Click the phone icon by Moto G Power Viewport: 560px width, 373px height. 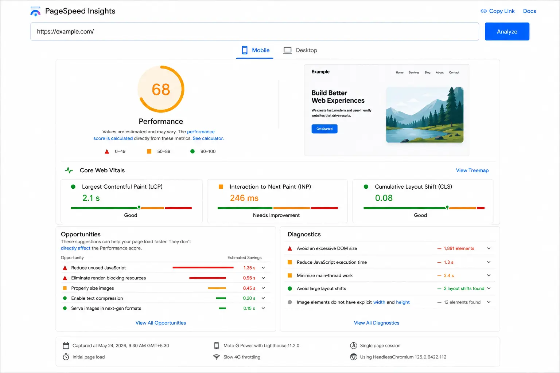(217, 346)
